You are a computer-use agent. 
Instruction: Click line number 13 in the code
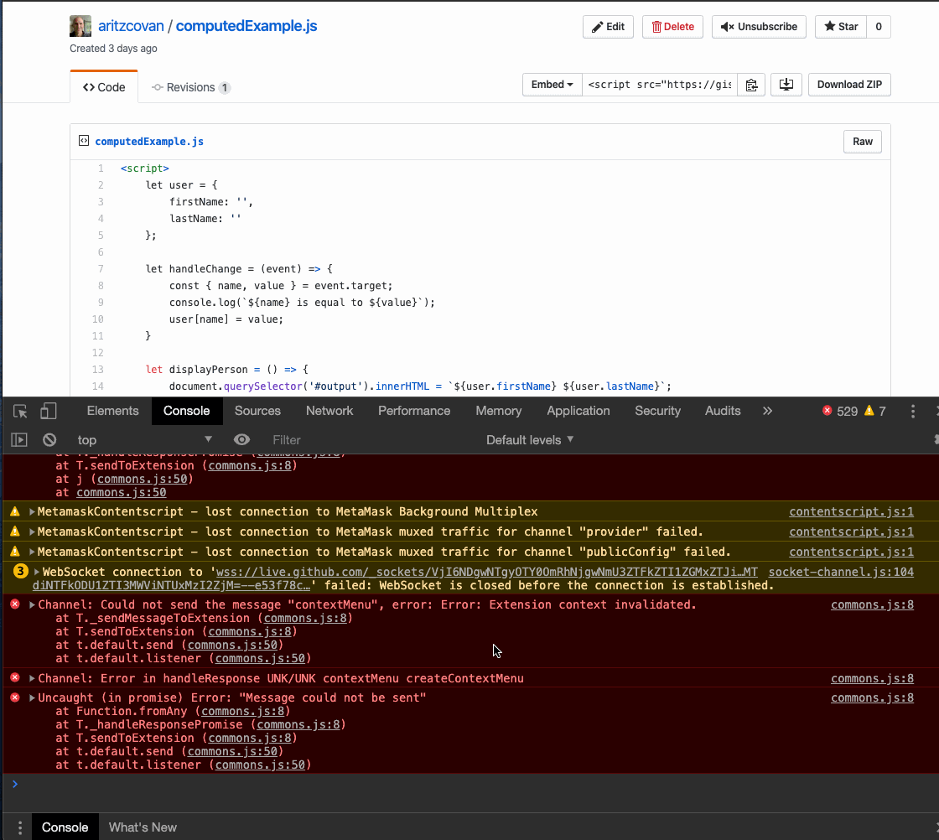pyautogui.click(x=97, y=370)
